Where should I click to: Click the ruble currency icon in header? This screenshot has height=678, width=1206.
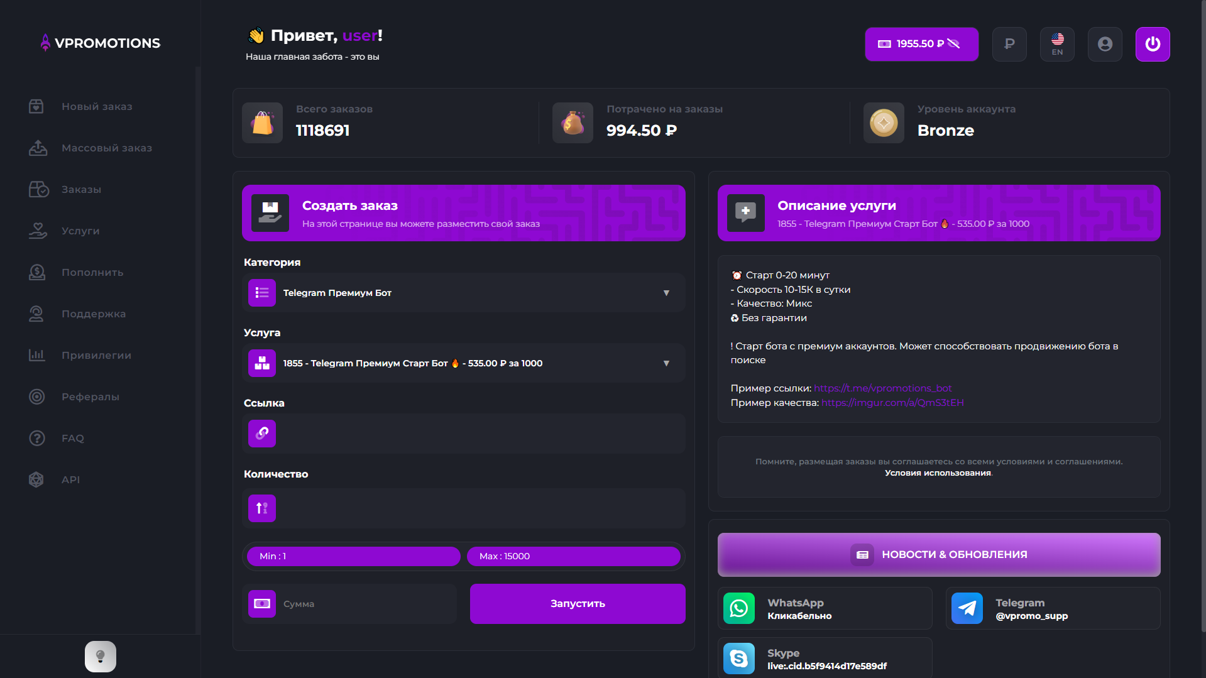pyautogui.click(x=1009, y=44)
